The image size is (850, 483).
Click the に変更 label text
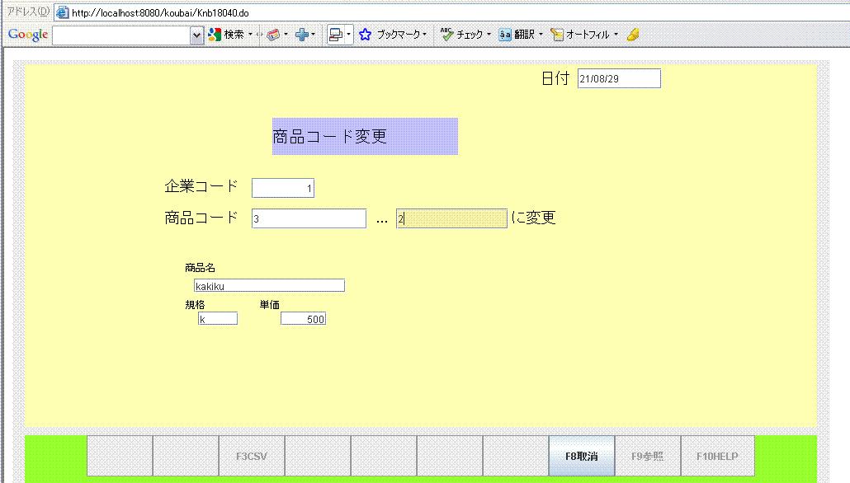click(x=533, y=218)
